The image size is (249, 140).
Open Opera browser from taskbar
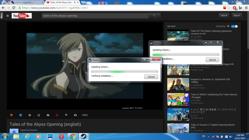click(x=61, y=136)
